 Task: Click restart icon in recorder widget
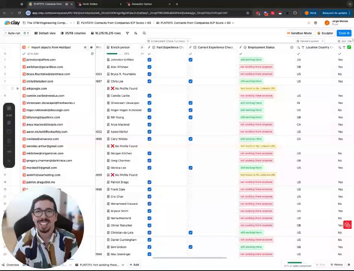point(9,132)
